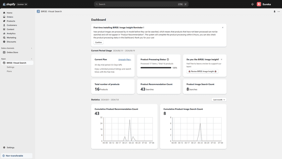Click the Settings gear icon at bottom
282x159 pixels.
[4, 147]
